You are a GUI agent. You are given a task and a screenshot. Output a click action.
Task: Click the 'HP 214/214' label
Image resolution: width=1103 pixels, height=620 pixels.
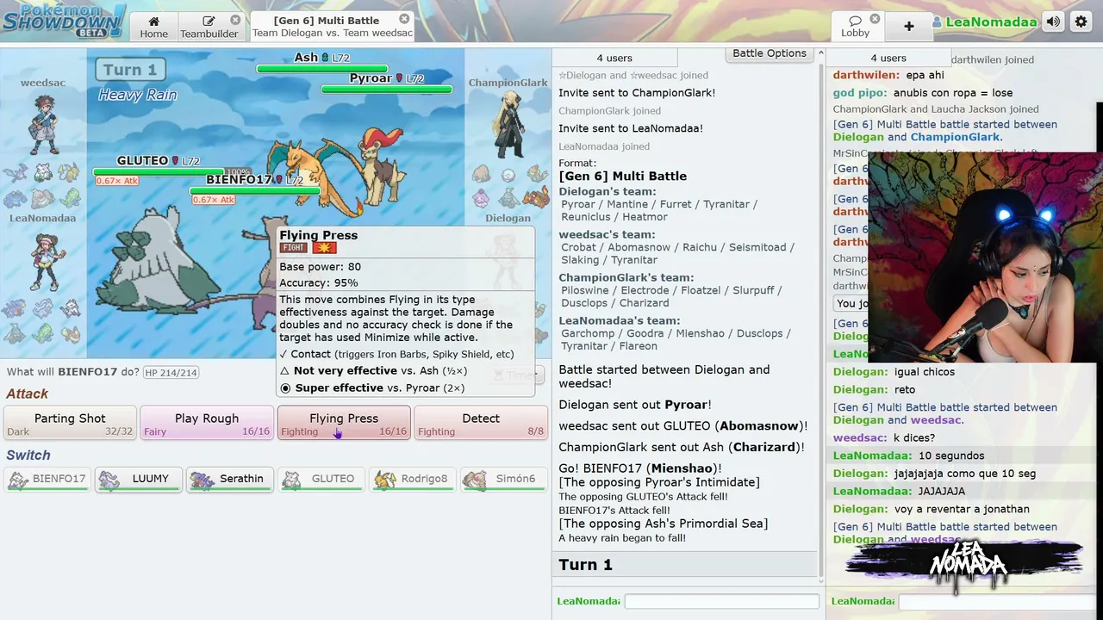[171, 373]
